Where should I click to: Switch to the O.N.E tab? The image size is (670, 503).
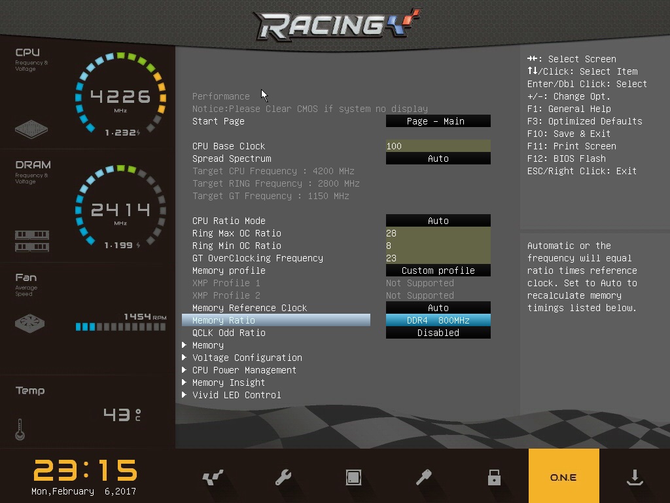pos(563,476)
